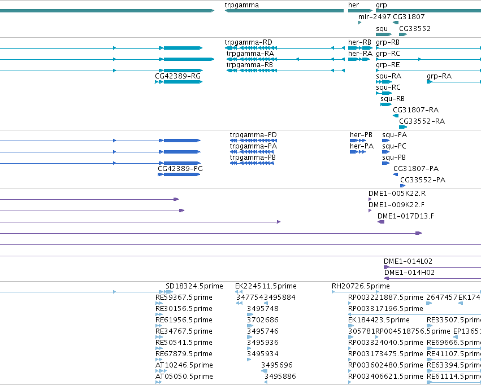Select the CG31807-RA transcript

pyautogui.click(x=396, y=116)
